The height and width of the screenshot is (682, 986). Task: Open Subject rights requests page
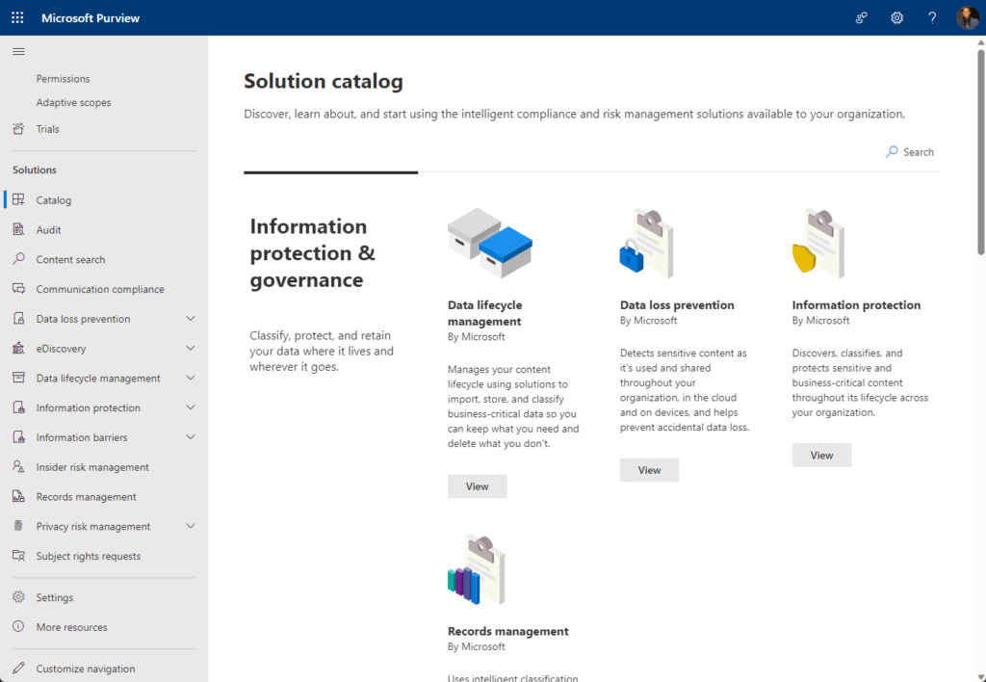88,556
